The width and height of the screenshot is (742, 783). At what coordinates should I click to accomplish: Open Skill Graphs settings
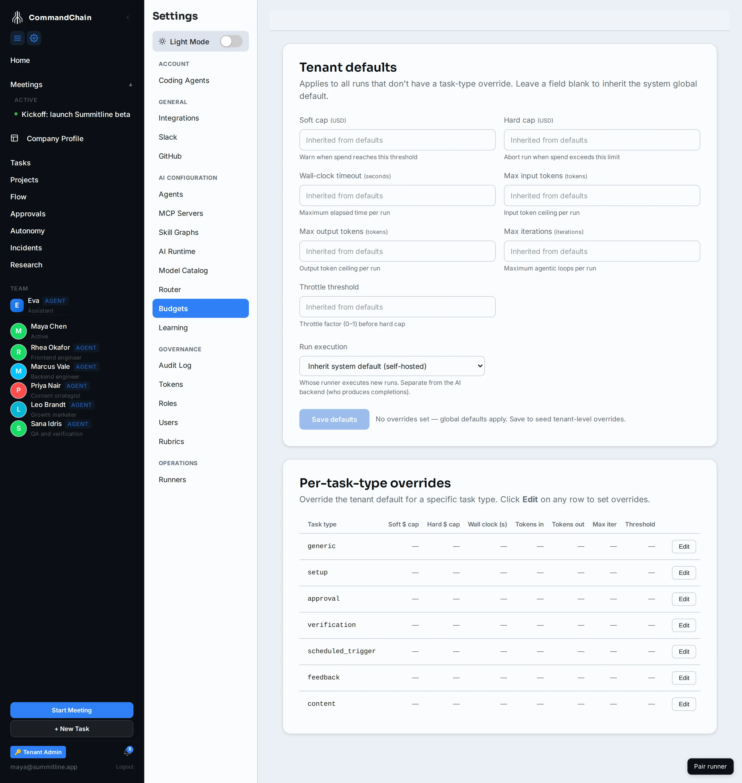click(x=200, y=233)
